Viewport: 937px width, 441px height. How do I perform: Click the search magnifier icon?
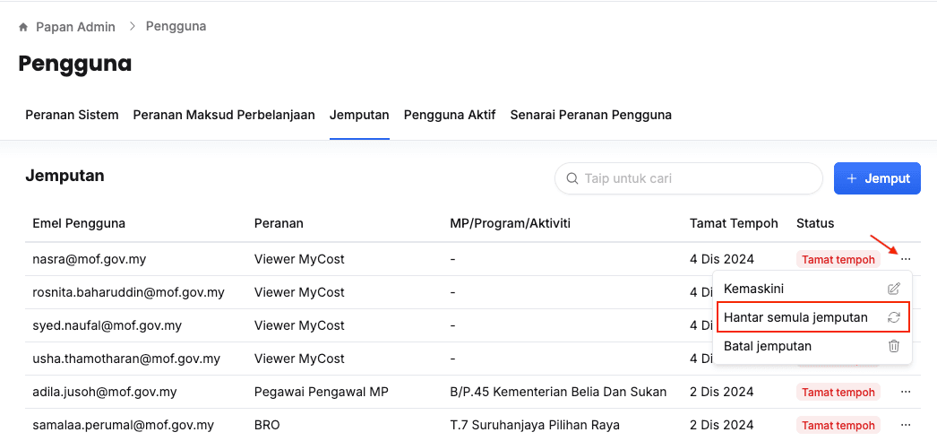coord(571,178)
